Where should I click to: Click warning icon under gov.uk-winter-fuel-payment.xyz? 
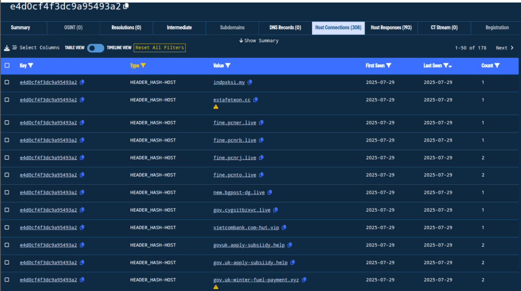point(216,287)
